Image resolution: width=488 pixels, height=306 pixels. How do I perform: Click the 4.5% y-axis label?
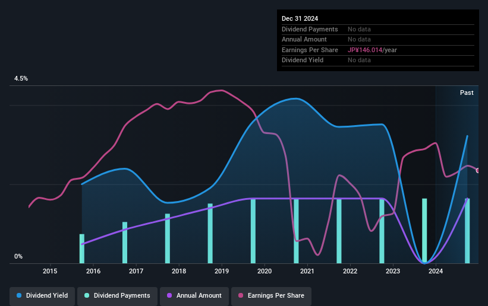[21, 79]
